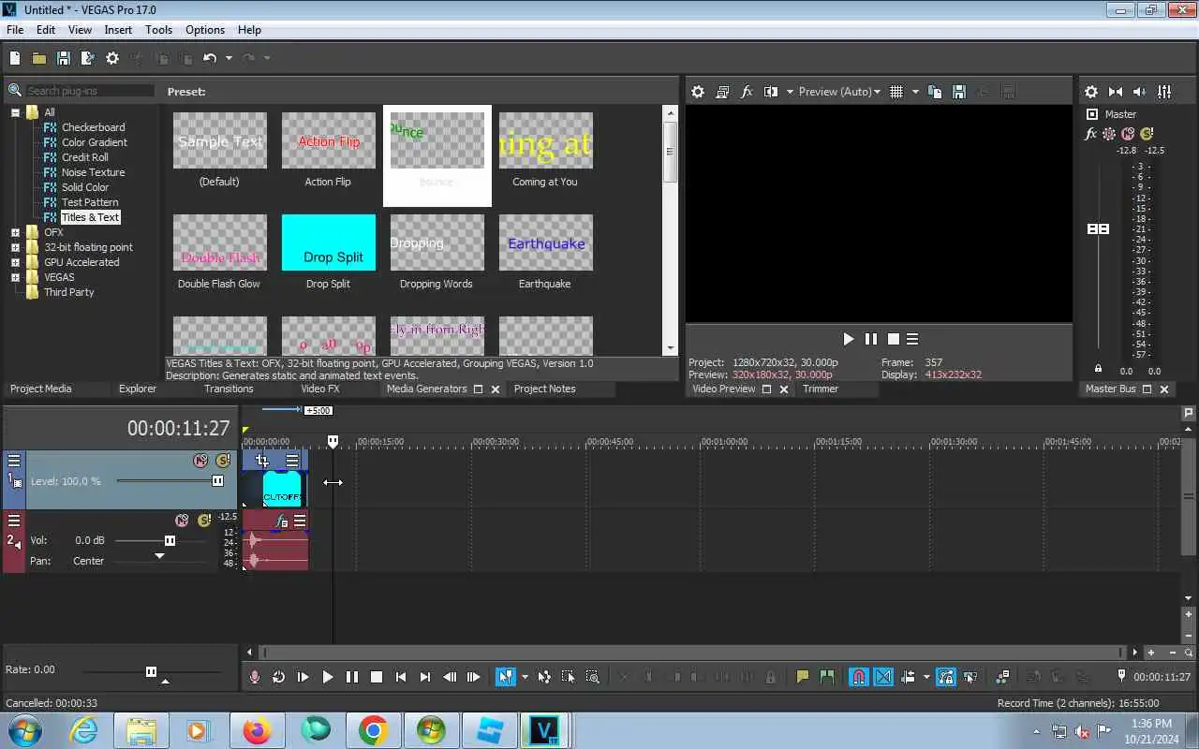Select Credit Roll generator
Screen dimensions: 1199x749
click(85, 157)
